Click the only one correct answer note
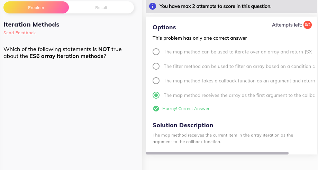 [x=200, y=38]
